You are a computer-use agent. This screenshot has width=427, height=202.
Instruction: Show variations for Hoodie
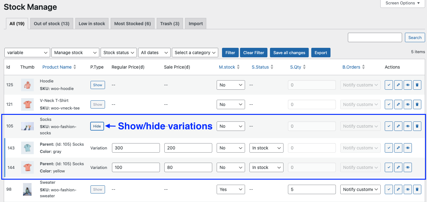(x=98, y=85)
